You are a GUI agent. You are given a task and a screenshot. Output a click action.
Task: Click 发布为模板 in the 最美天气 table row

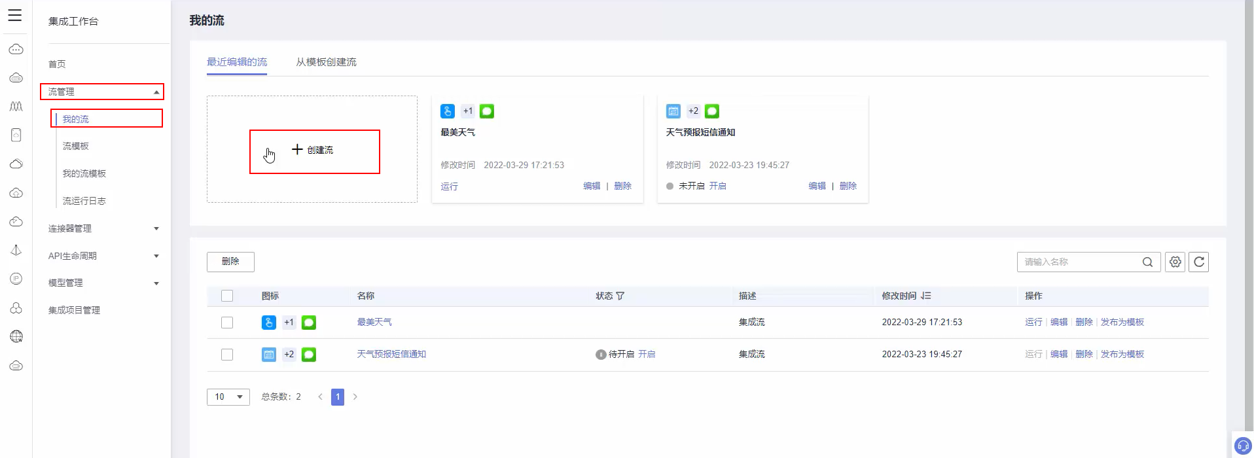click(x=1122, y=322)
